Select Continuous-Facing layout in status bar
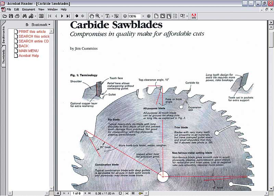This screenshot has height=196, width=274. pyautogui.click(x=133, y=193)
